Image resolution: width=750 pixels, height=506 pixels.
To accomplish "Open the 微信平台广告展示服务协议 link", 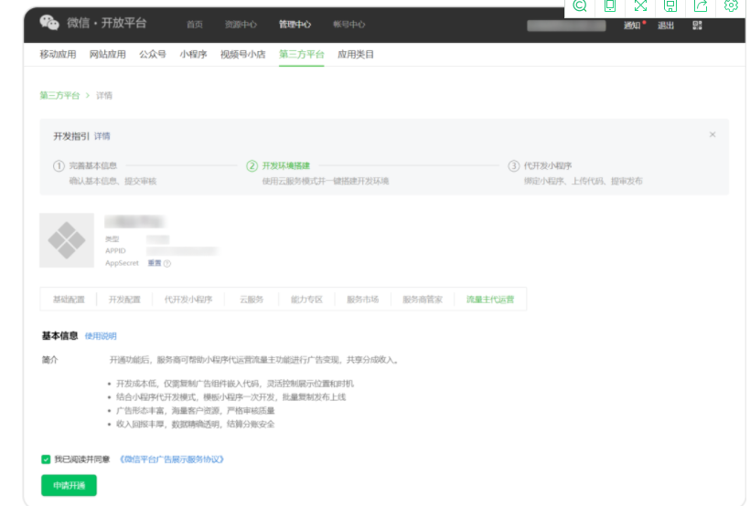I will point(171,459).
